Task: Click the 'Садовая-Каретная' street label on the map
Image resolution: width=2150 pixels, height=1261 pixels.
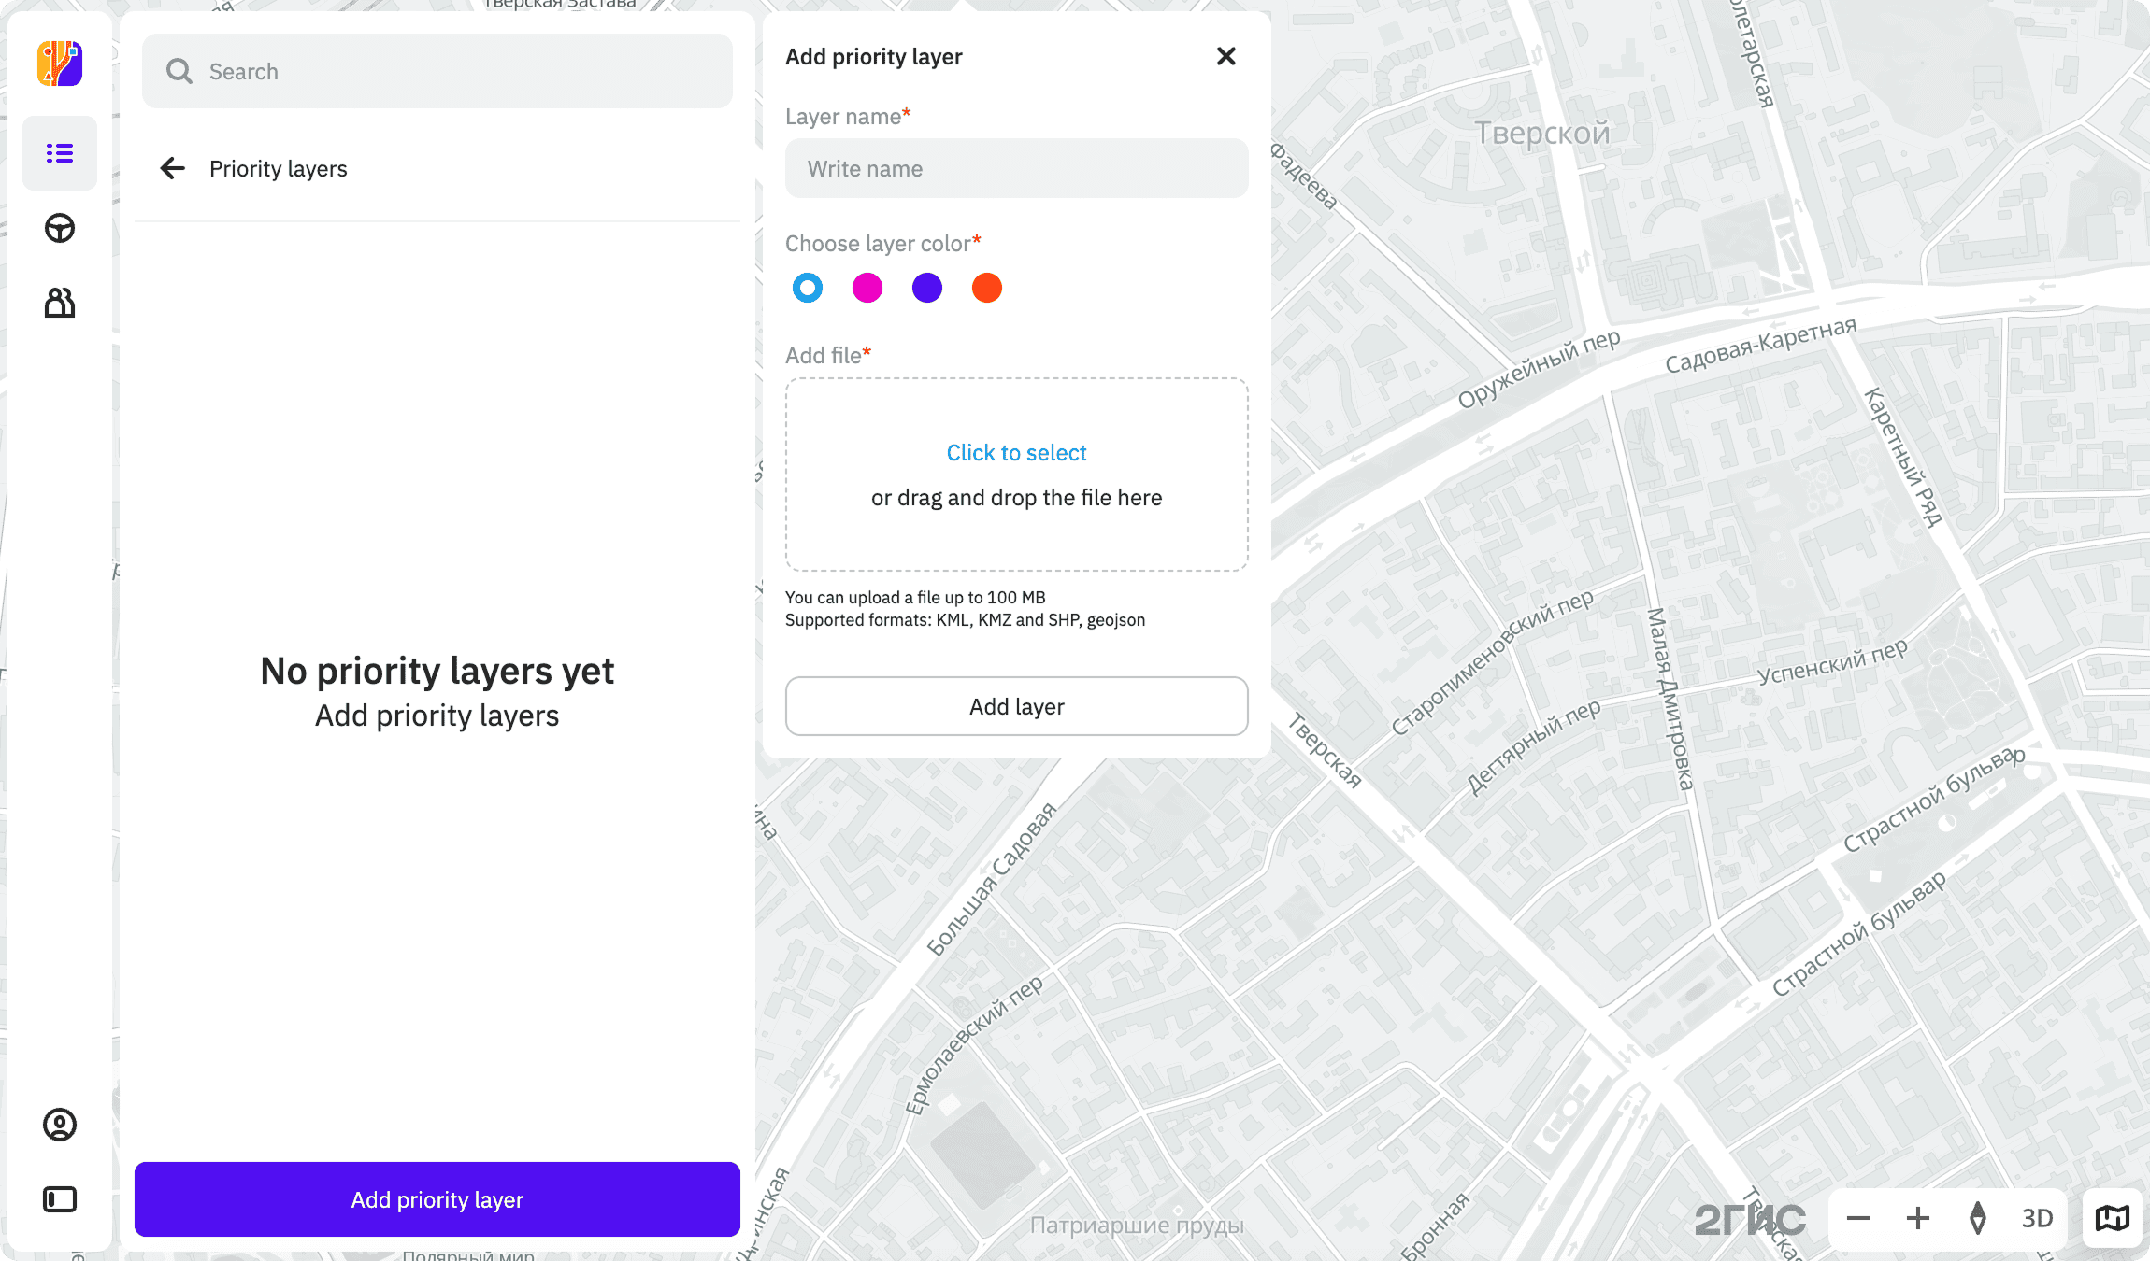Action: click(x=1761, y=345)
